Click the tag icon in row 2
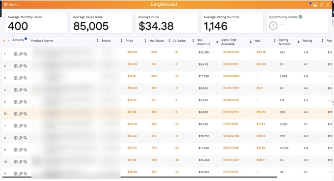The image size is (334, 181). pos(25,66)
